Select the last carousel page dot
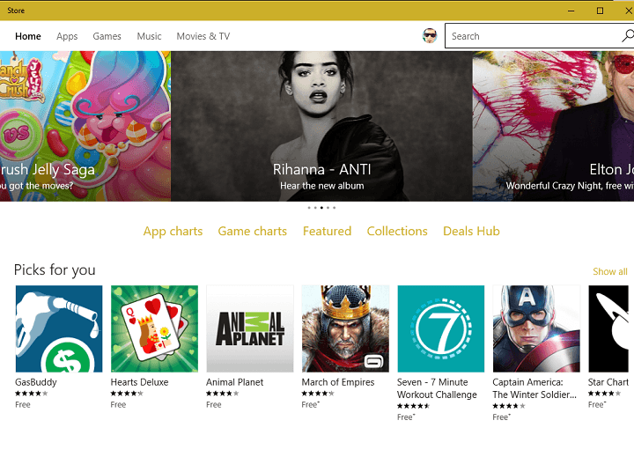This screenshot has width=634, height=450. click(335, 208)
